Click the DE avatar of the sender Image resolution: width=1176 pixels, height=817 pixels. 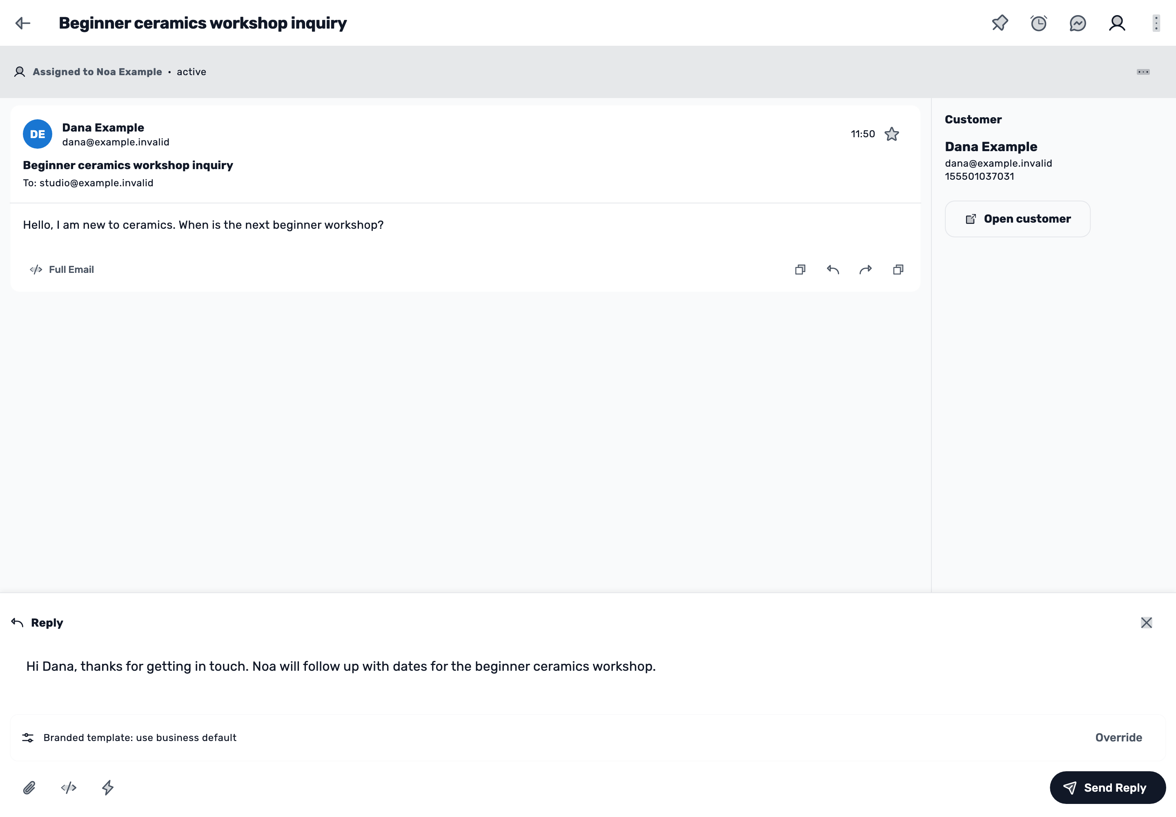pos(37,134)
